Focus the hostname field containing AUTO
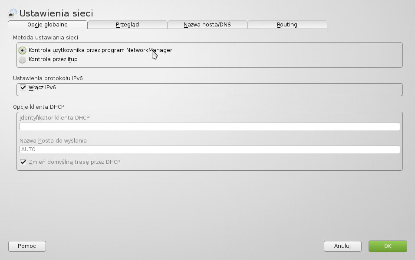This screenshot has width=415, height=260. tap(209, 149)
